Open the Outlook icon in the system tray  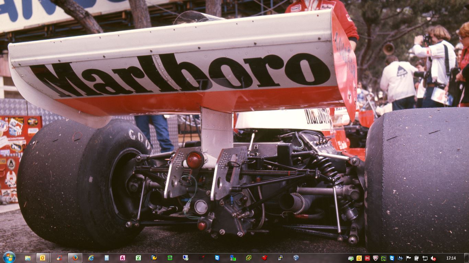[359, 258]
